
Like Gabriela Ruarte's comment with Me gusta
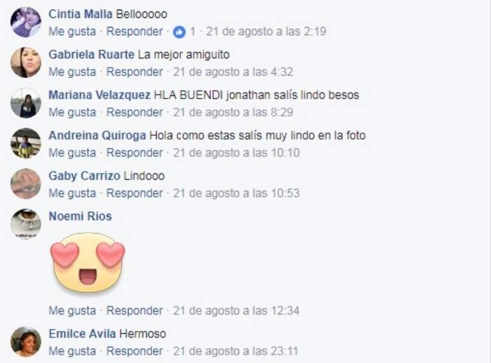click(72, 72)
